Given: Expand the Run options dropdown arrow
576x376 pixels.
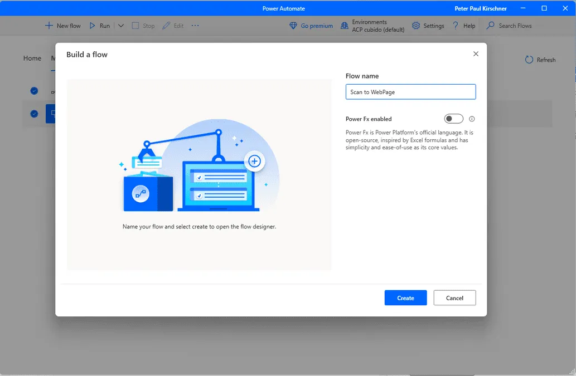Looking at the screenshot, I should pyautogui.click(x=121, y=26).
